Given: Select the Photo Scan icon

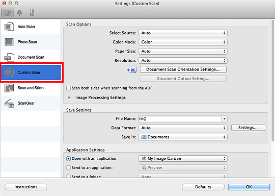Looking at the screenshot, I should click(9, 42).
